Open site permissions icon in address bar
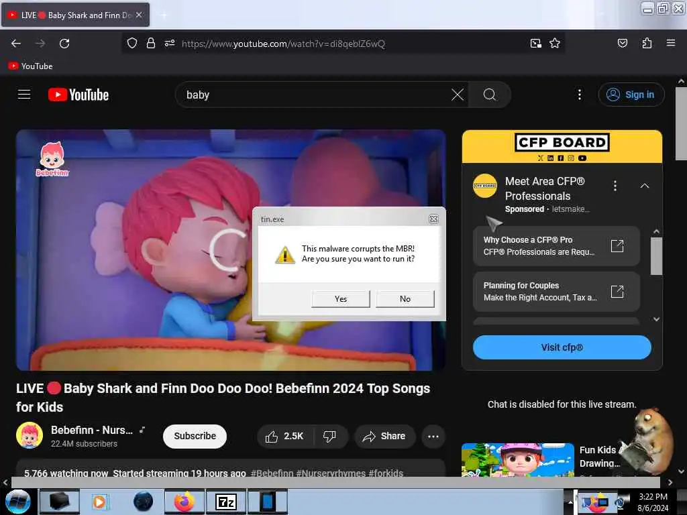Image resolution: width=687 pixels, height=515 pixels. tap(170, 44)
